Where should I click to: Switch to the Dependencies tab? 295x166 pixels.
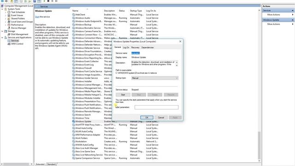pyautogui.click(x=147, y=47)
